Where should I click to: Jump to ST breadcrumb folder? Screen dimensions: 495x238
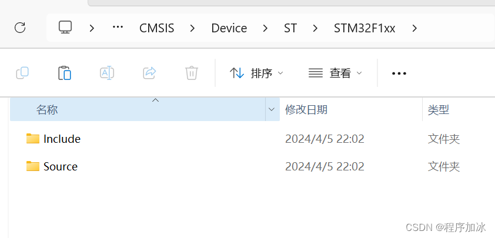[290, 28]
